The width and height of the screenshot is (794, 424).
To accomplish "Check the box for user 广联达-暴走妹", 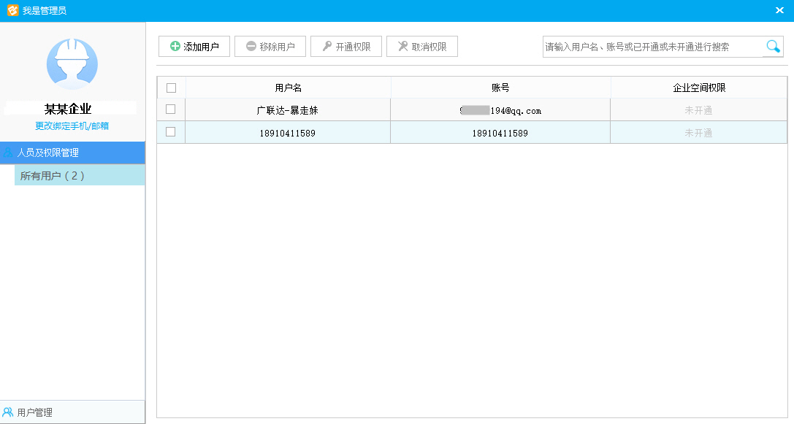I will [x=171, y=109].
